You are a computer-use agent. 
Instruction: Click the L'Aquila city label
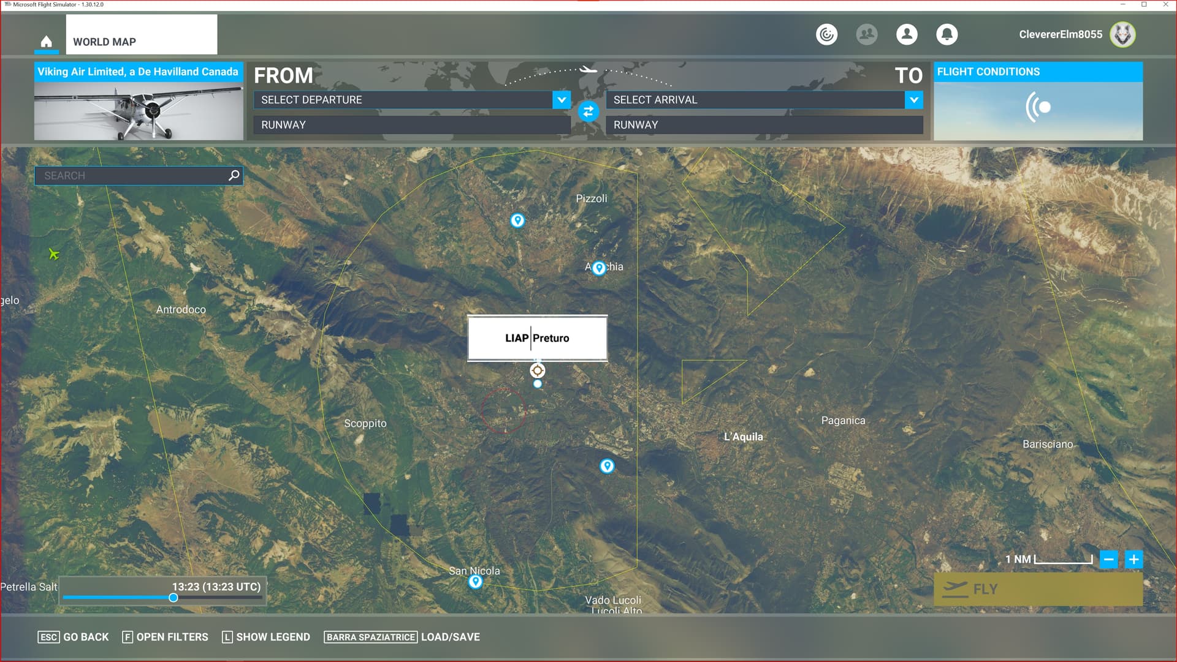tap(743, 437)
